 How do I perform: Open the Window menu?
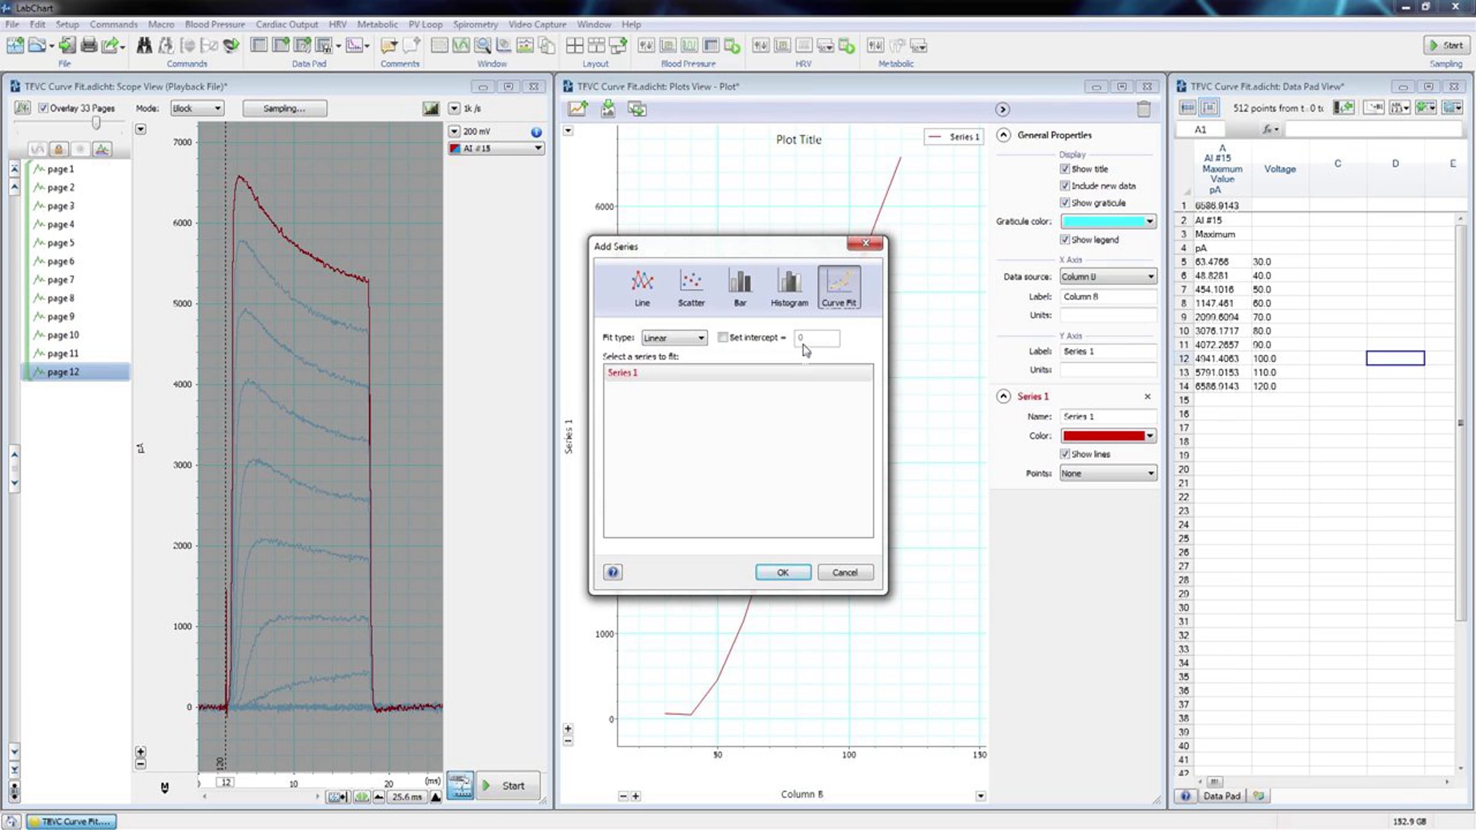[x=593, y=24]
